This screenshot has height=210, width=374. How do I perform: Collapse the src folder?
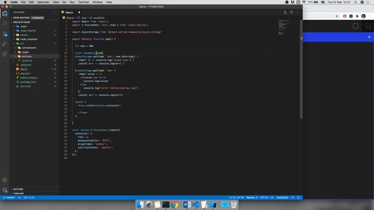[22, 44]
